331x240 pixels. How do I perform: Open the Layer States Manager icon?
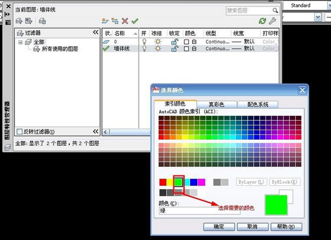tap(42, 21)
